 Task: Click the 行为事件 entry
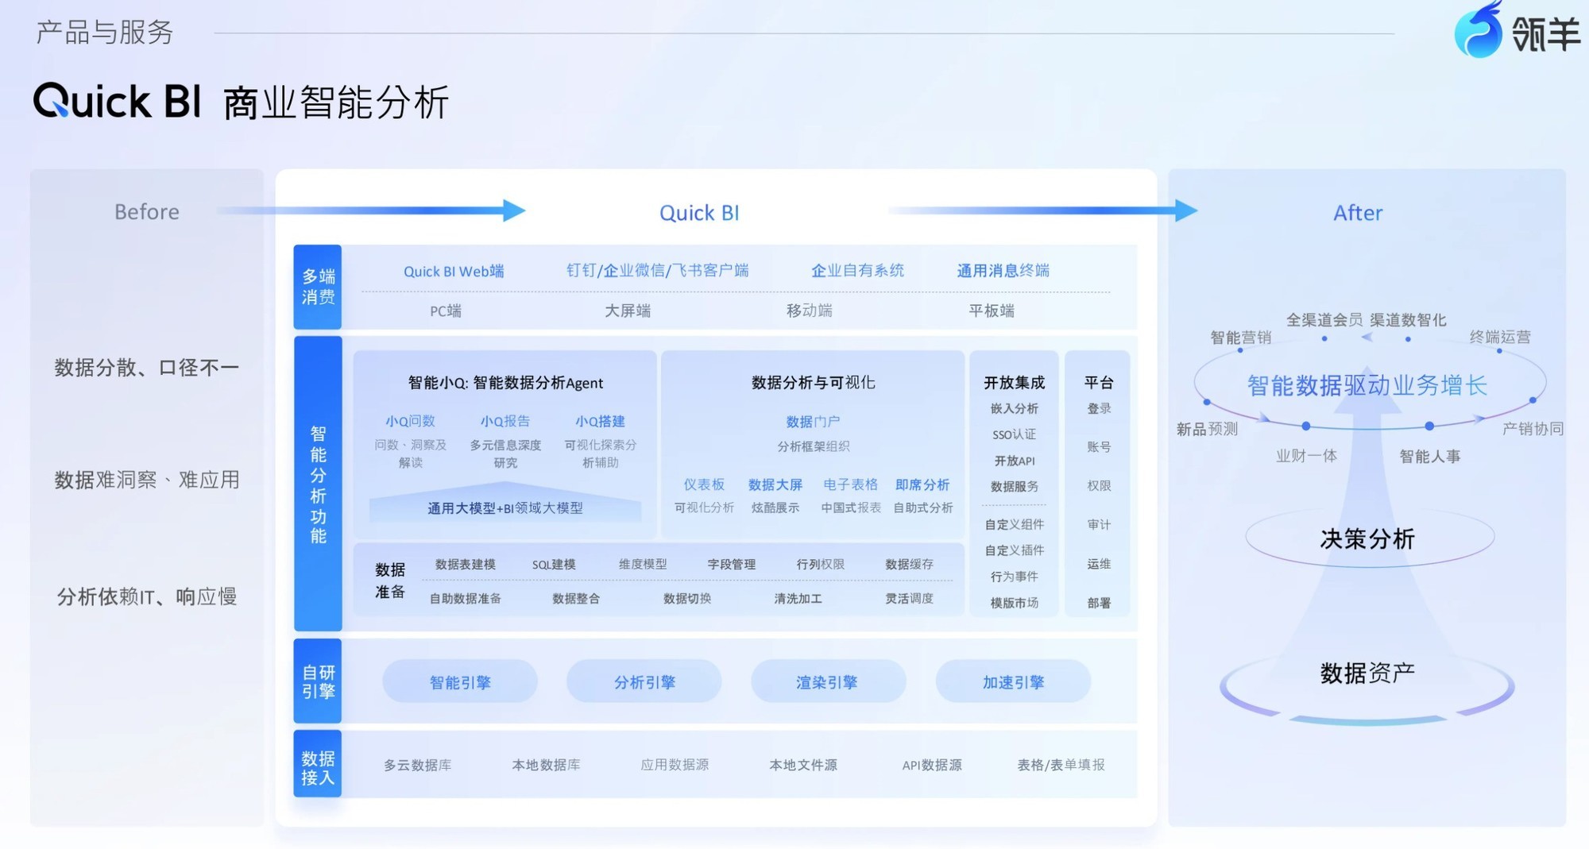tap(1014, 576)
